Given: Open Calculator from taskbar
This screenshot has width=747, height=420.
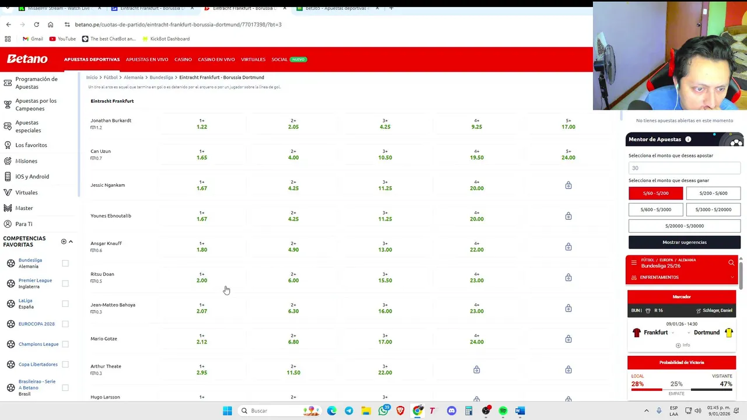Looking at the screenshot, I should point(469,411).
